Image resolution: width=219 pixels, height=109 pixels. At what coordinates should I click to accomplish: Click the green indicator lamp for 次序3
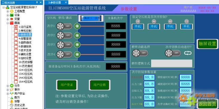click(x=77, y=45)
